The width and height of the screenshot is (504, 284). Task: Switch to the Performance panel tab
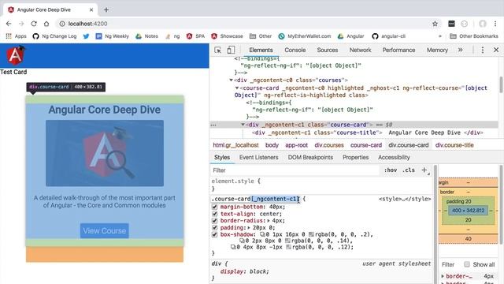pyautogui.click(x=398, y=50)
